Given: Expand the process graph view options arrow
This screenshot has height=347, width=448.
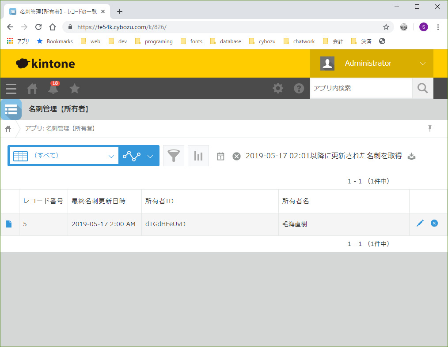Looking at the screenshot, I should tap(150, 156).
